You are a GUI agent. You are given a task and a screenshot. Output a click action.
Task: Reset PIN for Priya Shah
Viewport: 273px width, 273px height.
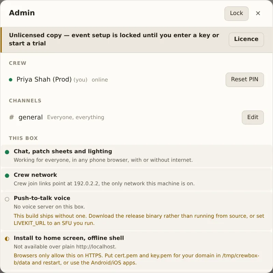(x=244, y=80)
